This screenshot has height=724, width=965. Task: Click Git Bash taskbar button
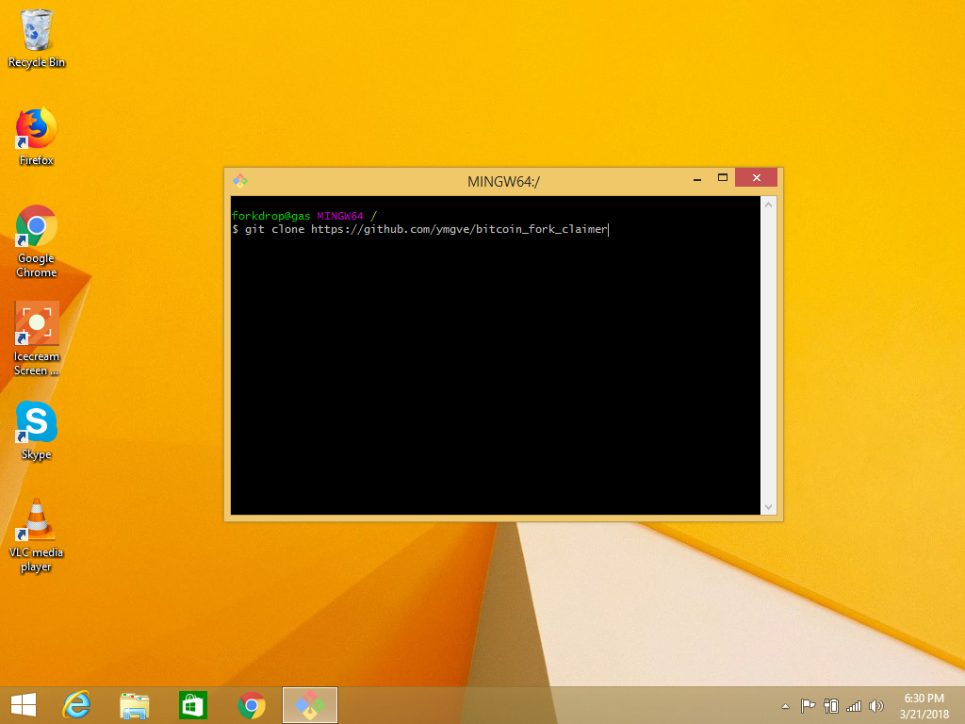click(x=310, y=704)
